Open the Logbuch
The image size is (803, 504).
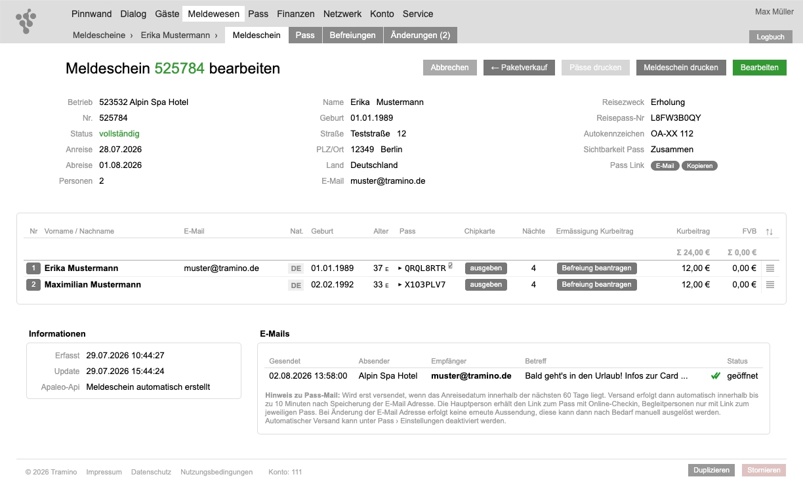pos(771,37)
